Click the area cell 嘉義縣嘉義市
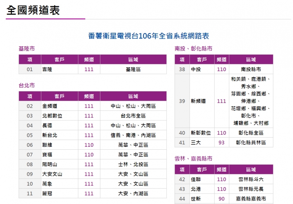Viewport: 293px width, 204px height. tap(251, 199)
